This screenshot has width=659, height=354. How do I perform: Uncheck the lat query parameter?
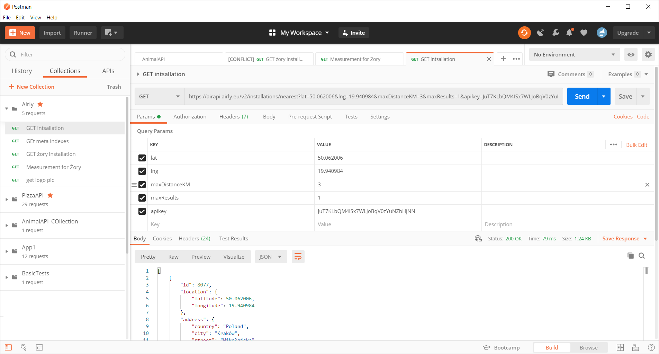pos(142,158)
